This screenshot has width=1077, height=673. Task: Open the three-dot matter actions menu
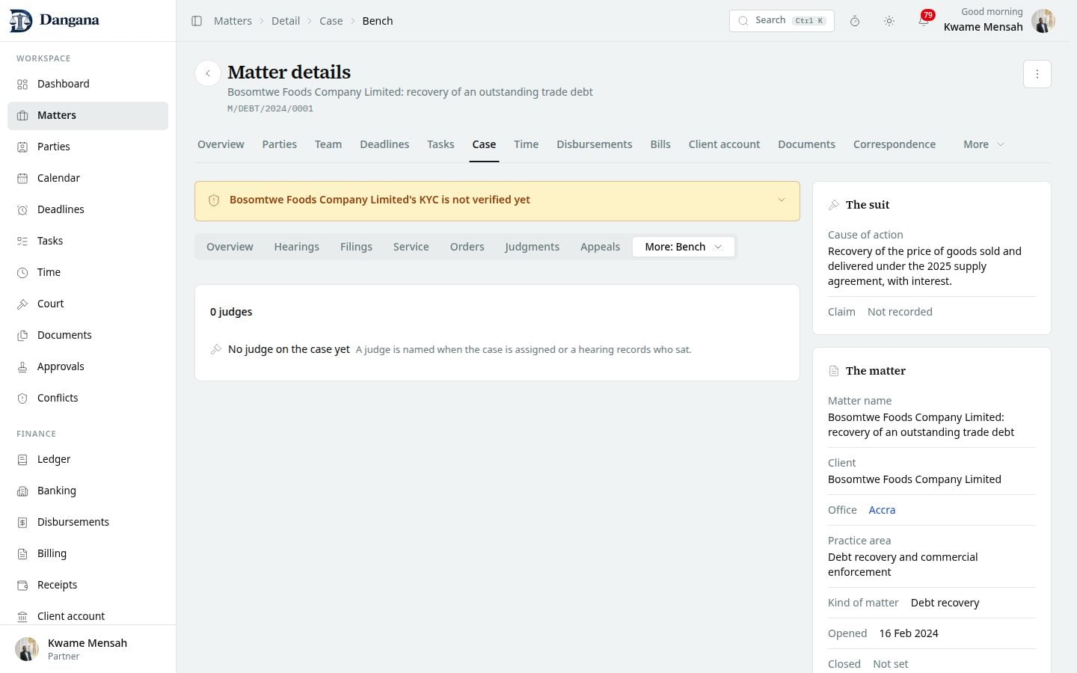click(x=1037, y=74)
